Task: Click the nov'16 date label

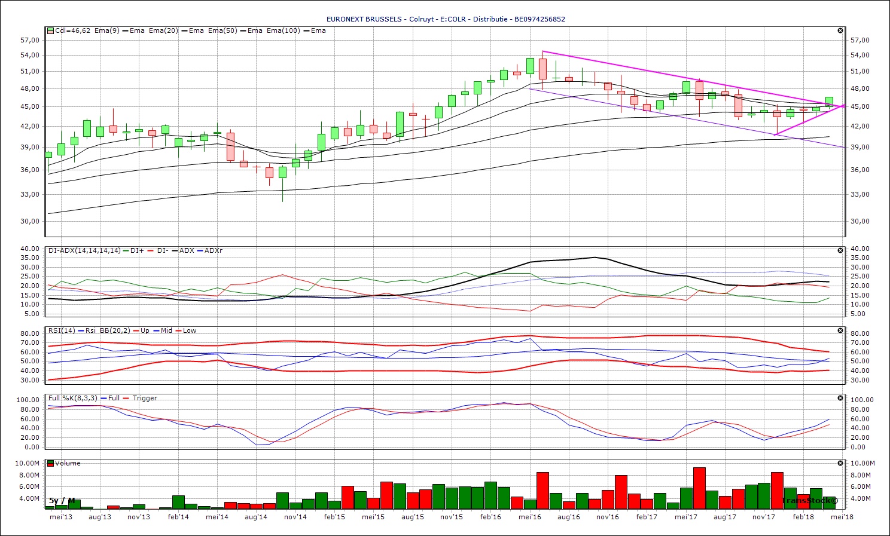Action: click(x=608, y=517)
